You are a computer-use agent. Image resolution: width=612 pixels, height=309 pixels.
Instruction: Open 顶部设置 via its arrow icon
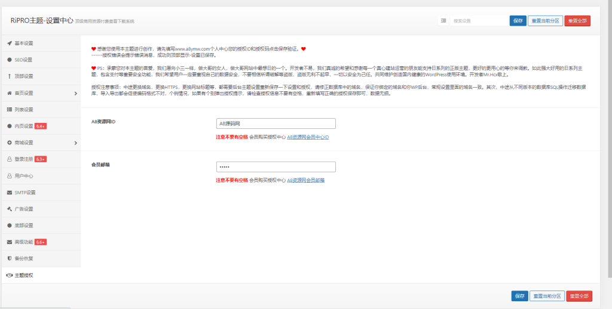click(10, 76)
